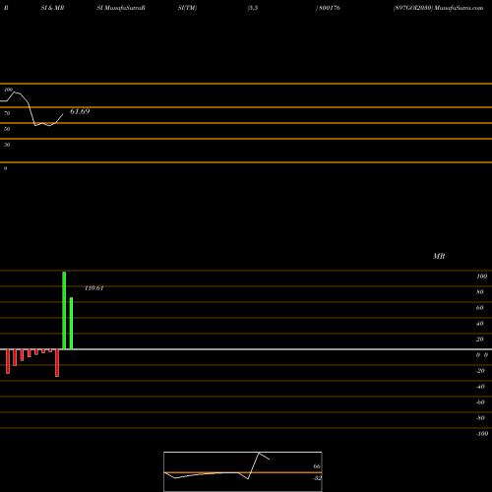
Task: Click the MRSI value label 110.61
Action: pyautogui.click(x=94, y=288)
